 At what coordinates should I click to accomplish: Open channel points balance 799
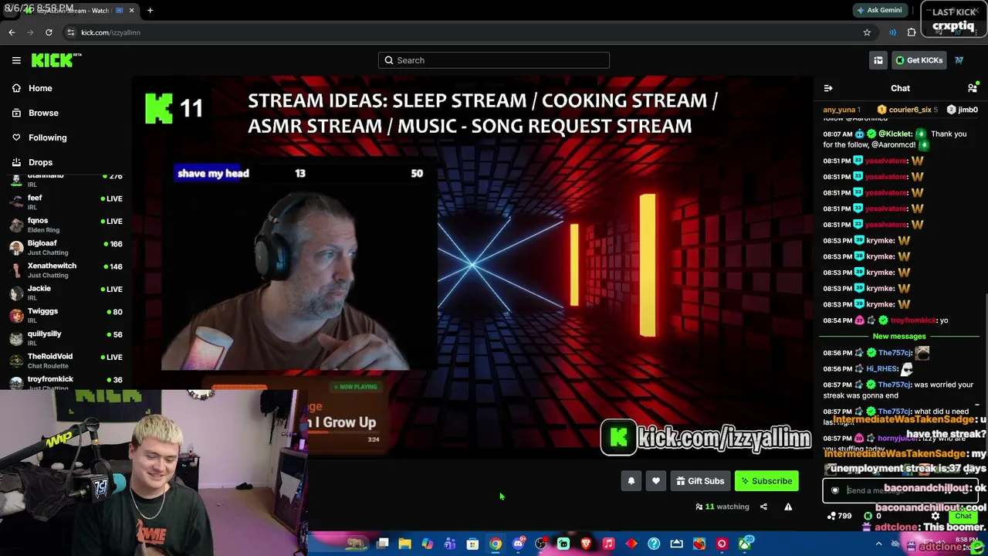tap(839, 516)
